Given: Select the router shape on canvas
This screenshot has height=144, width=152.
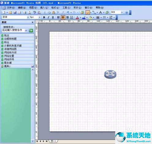Looking at the screenshot, I should (110, 74).
